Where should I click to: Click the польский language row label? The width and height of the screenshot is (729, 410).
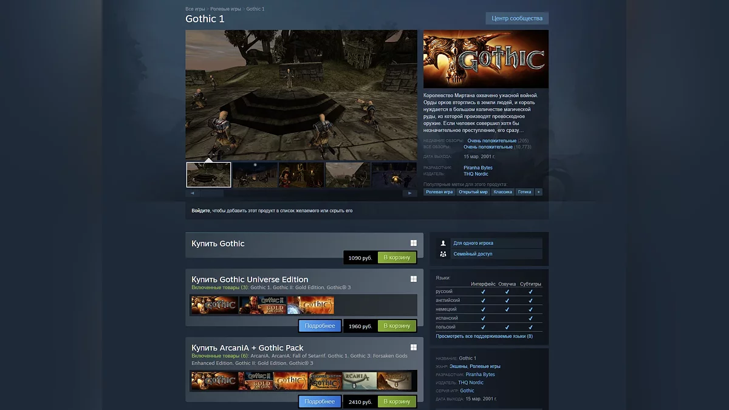[445, 327]
